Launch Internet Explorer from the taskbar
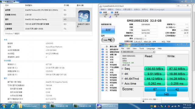The image size is (195, 109). pos(12,106)
